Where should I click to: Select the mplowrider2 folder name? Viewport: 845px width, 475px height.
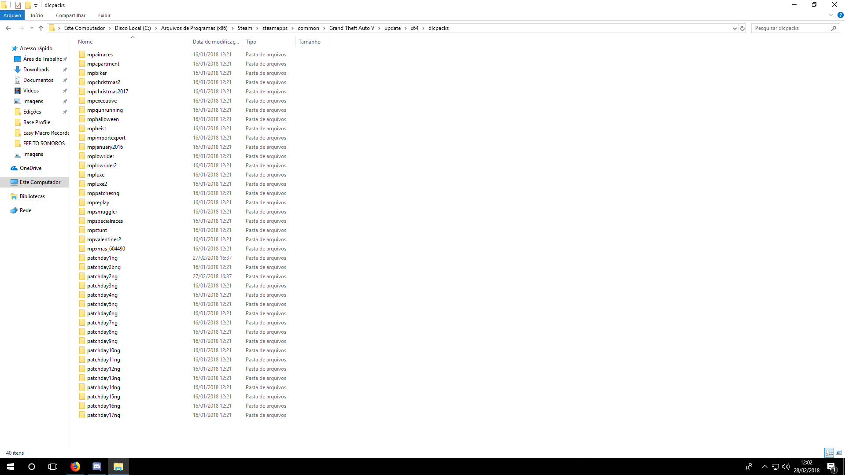[x=102, y=166]
